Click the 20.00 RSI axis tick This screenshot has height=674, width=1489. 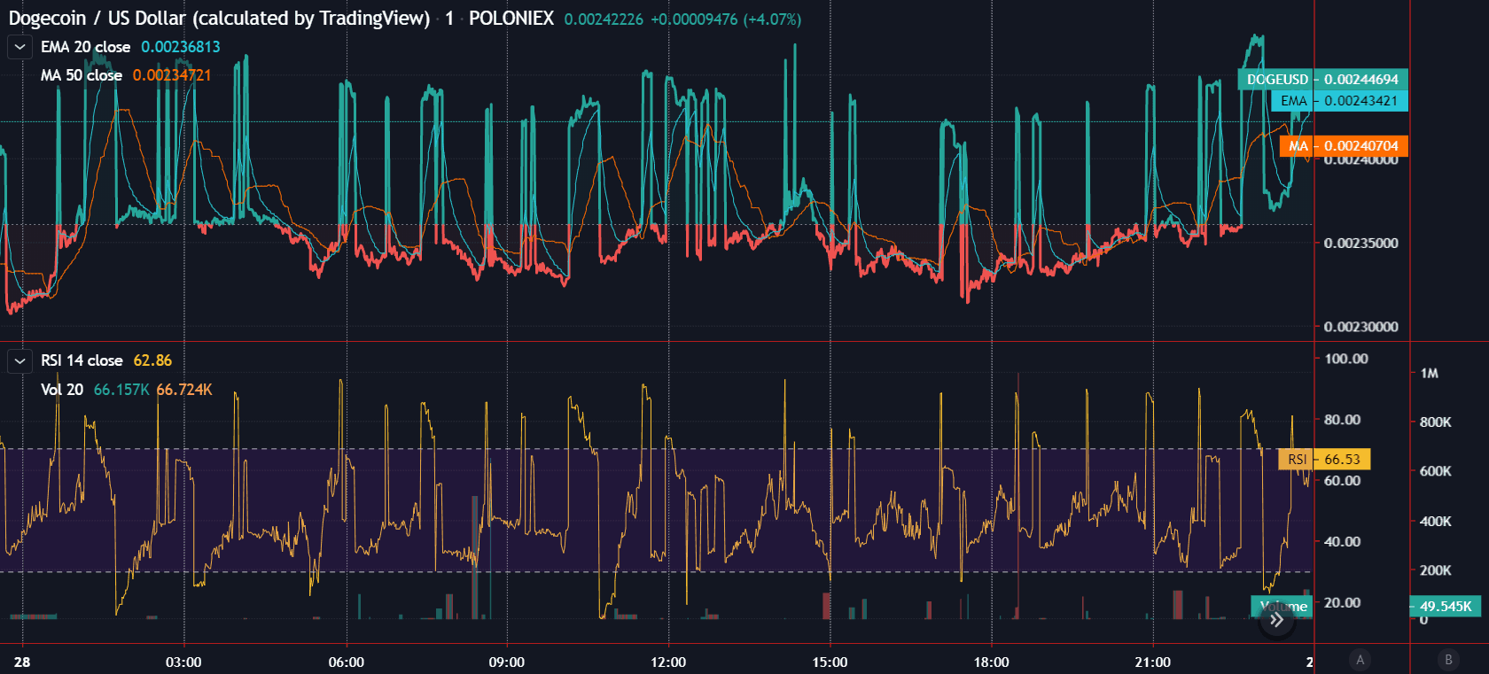coord(1342,602)
